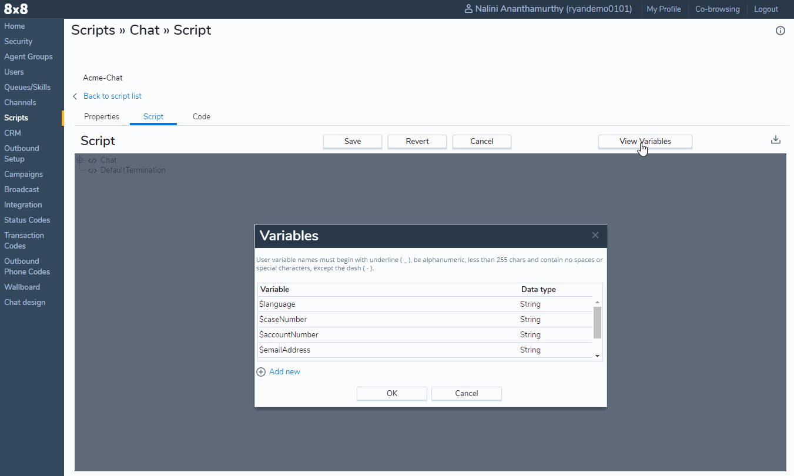Click the Nalini Ananthamurthy user name
Image resolution: width=794 pixels, height=476 pixels.
click(x=554, y=9)
